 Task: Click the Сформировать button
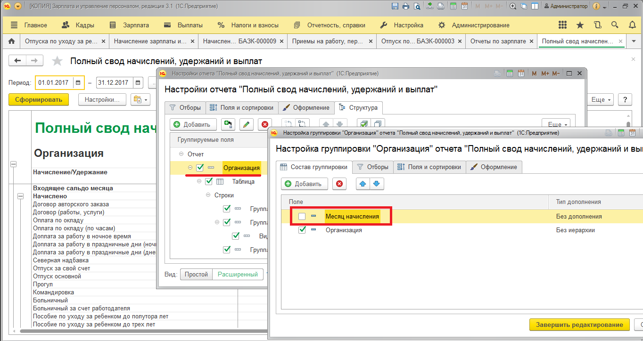(x=39, y=99)
